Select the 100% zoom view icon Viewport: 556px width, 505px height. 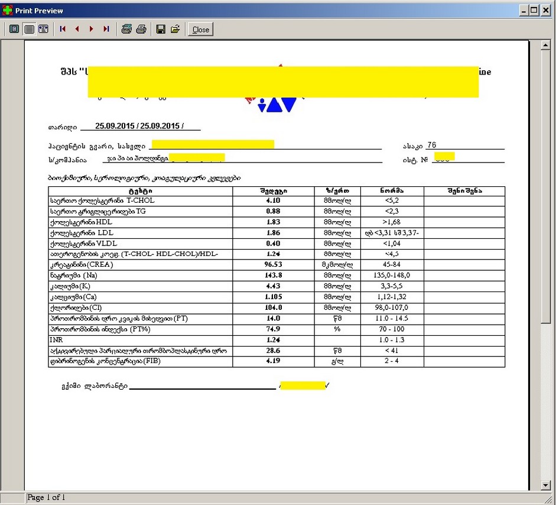point(29,29)
